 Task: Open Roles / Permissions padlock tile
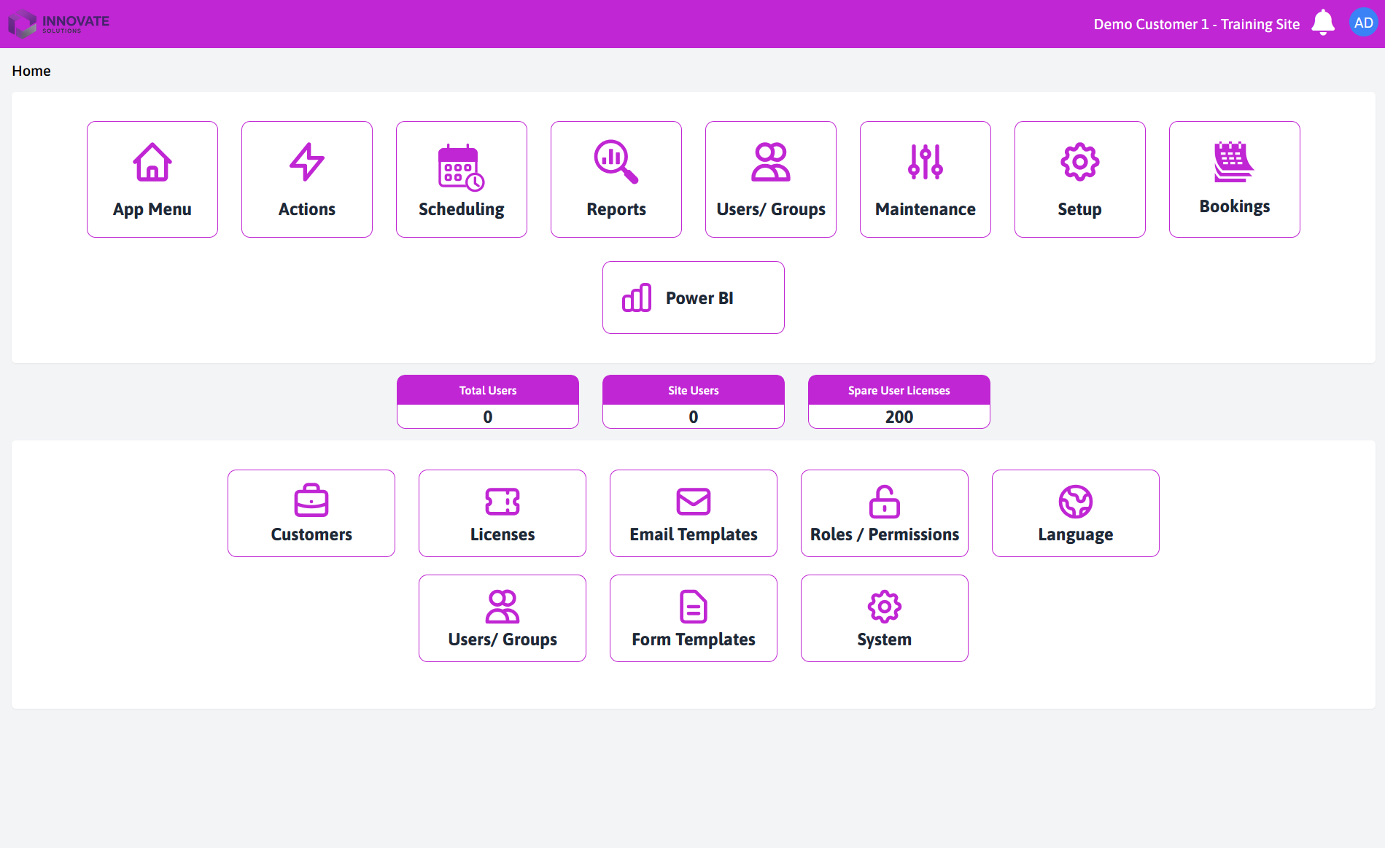click(885, 513)
